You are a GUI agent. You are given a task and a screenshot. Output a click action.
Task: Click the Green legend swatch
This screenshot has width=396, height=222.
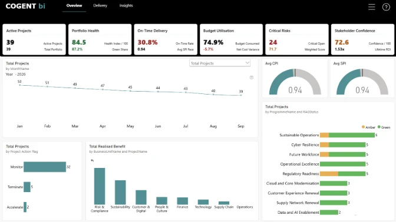tap(379, 127)
